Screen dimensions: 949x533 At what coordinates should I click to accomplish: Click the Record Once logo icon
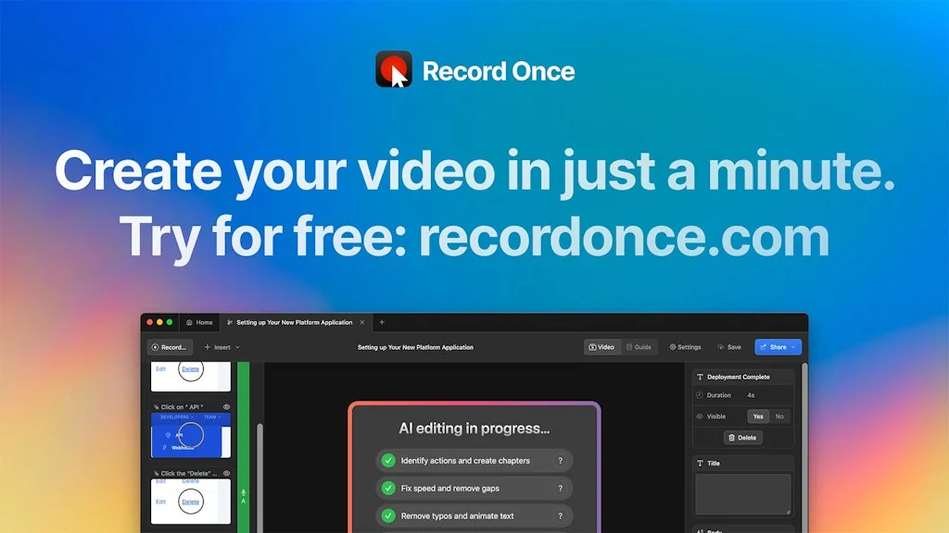394,68
